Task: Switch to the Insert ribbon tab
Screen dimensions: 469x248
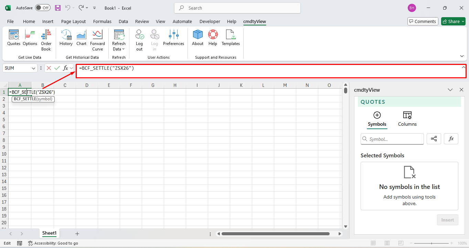Action: 48,21
